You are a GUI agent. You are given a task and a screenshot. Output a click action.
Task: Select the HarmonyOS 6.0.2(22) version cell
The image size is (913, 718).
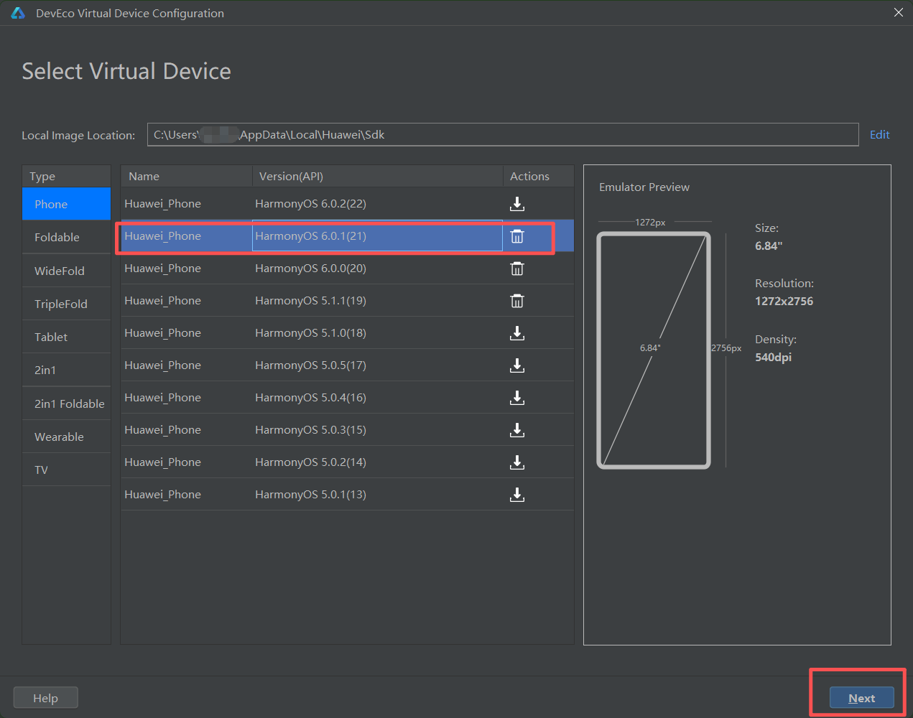[377, 204]
